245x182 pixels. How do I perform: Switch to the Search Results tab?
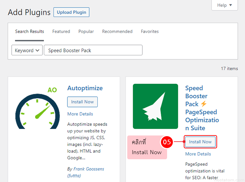[30, 32]
